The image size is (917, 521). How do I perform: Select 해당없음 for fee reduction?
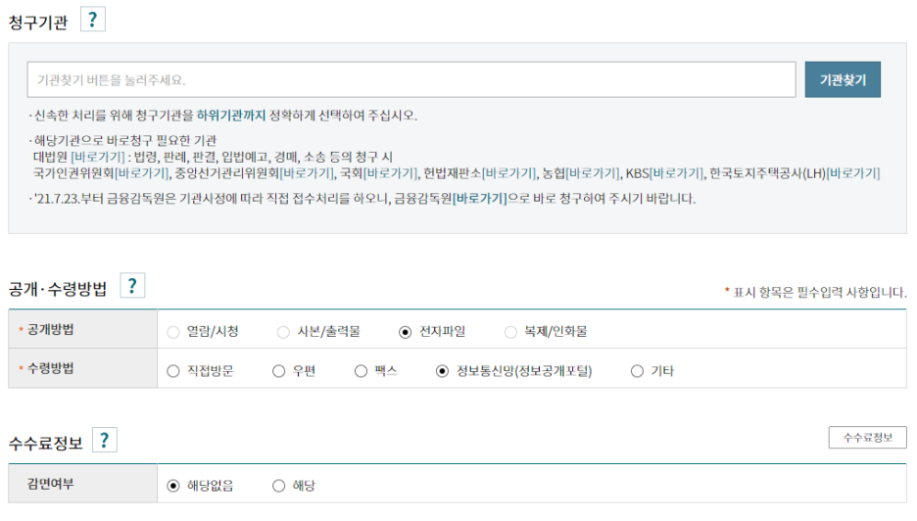(x=173, y=486)
